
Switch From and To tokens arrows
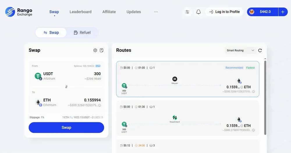point(66,87)
